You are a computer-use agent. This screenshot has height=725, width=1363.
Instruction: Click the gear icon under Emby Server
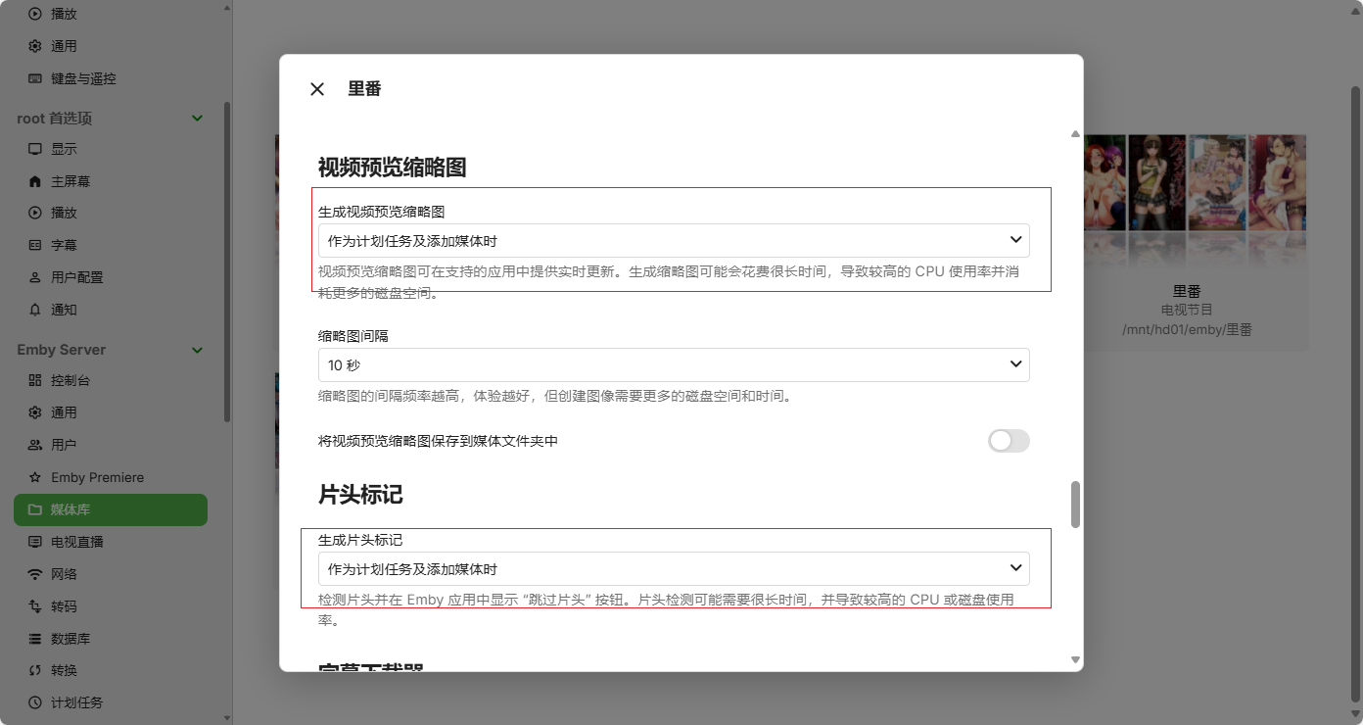[x=35, y=412]
